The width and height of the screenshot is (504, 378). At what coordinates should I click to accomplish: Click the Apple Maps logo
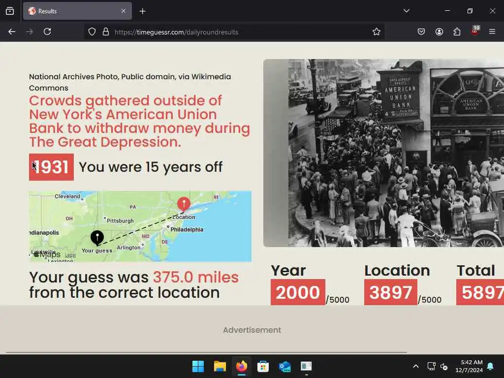(47, 254)
